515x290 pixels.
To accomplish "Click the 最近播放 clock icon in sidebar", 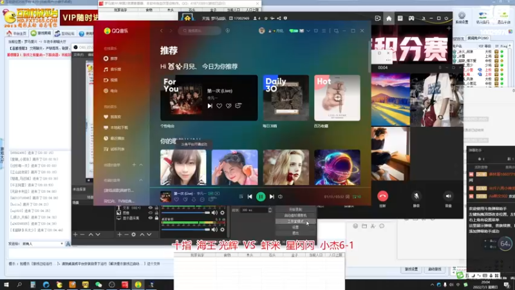I will (106, 139).
